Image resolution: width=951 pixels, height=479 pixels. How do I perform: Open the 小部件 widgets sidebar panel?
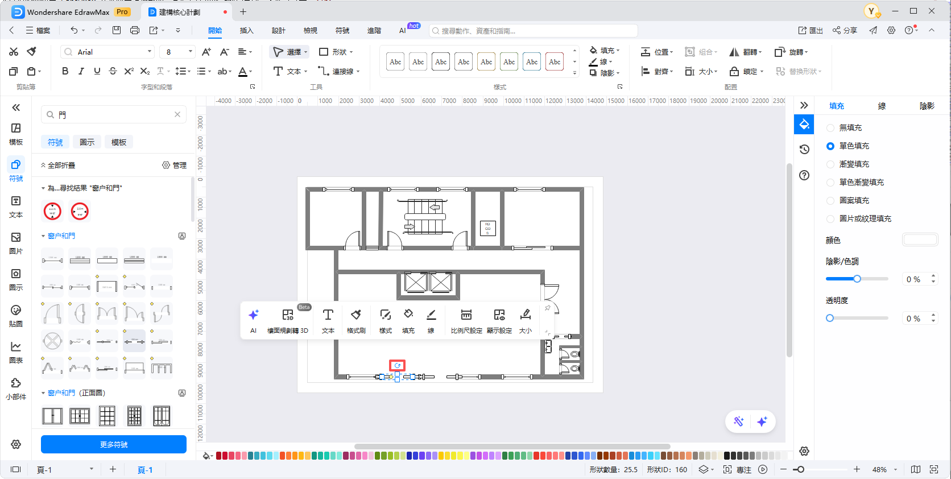(x=16, y=389)
